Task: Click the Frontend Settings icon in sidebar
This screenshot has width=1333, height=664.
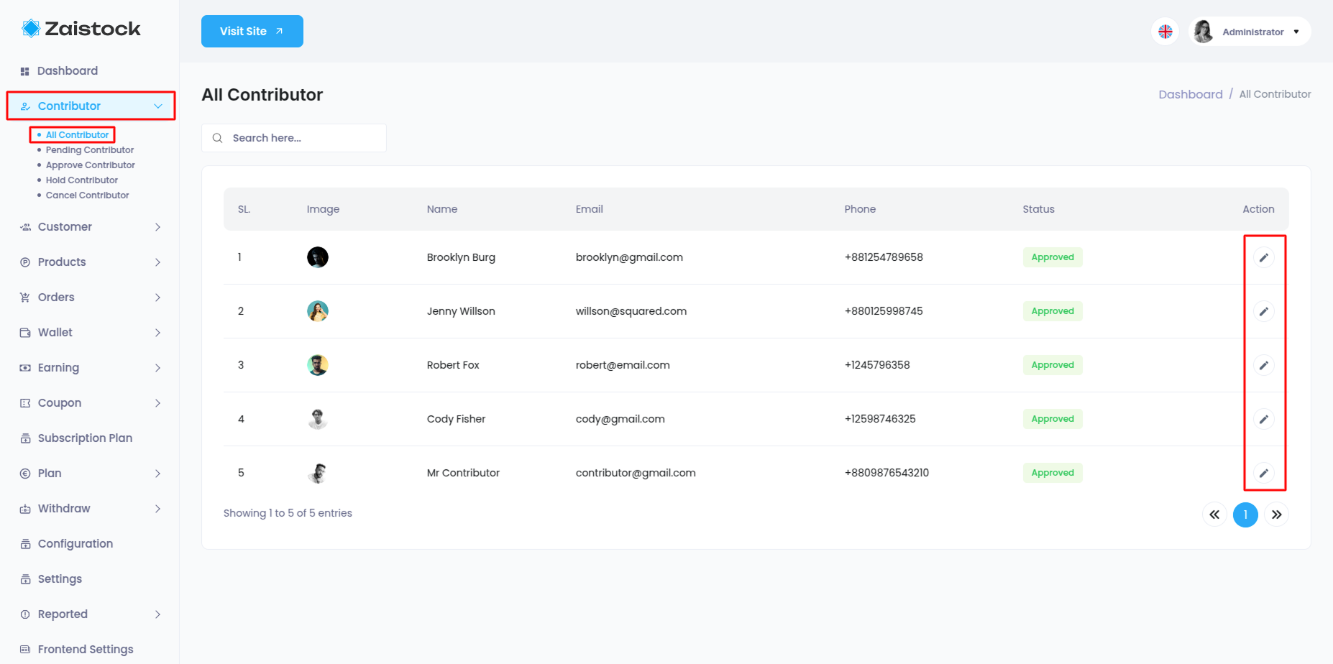Action: tap(25, 650)
